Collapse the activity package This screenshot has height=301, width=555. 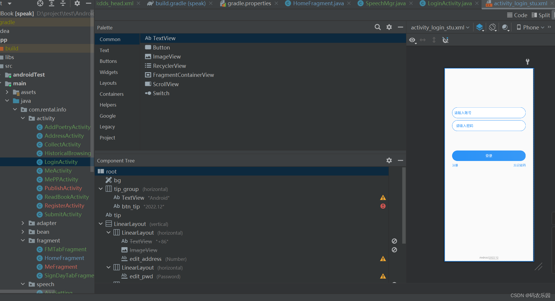[x=23, y=118]
